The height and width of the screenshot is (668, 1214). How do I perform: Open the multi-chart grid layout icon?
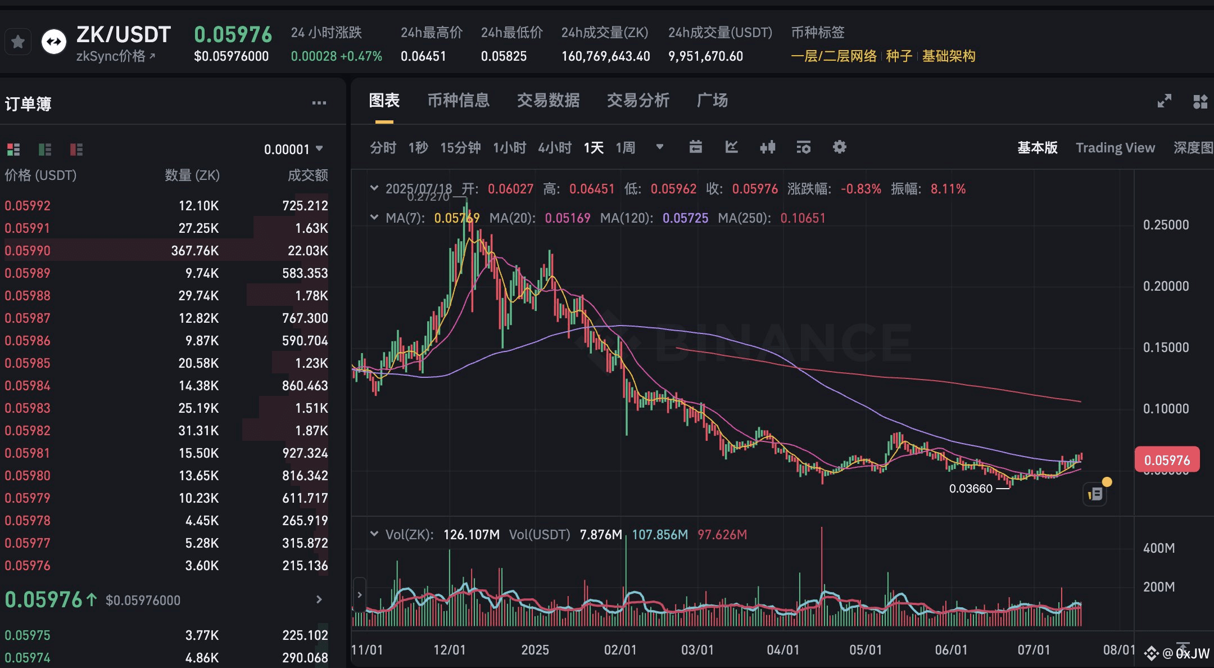pyautogui.click(x=1201, y=101)
